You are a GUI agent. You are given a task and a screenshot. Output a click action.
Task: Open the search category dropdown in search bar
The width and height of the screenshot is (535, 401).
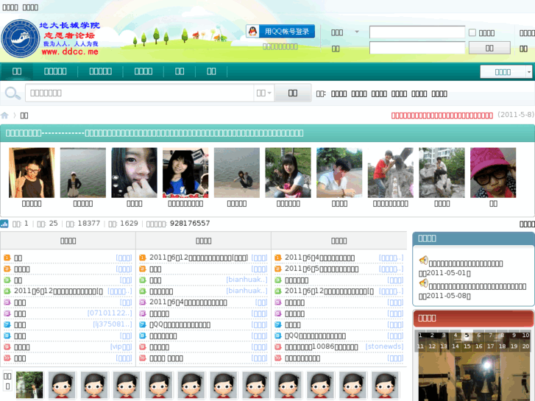pyautogui.click(x=263, y=93)
